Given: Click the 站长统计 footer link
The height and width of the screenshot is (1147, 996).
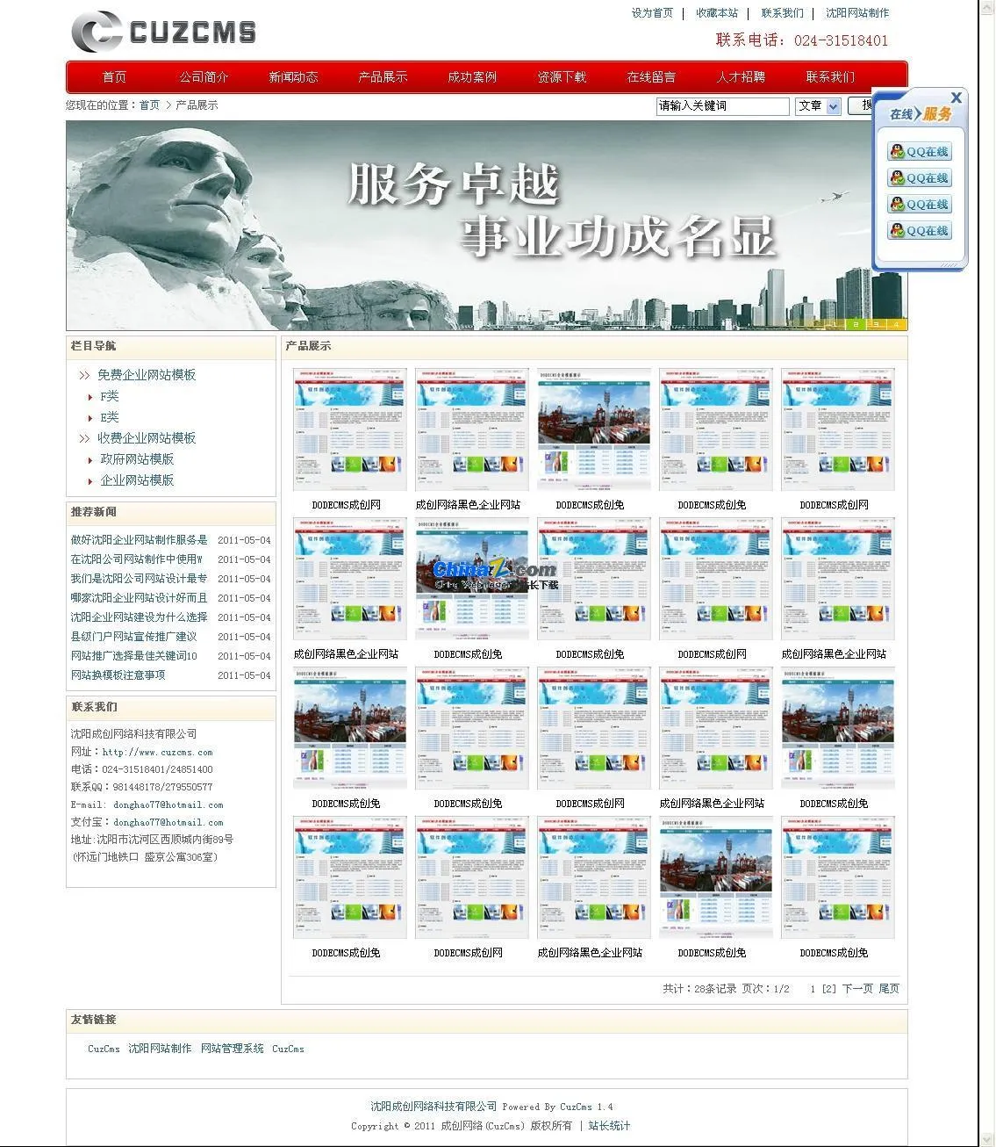Looking at the screenshot, I should click(609, 1126).
